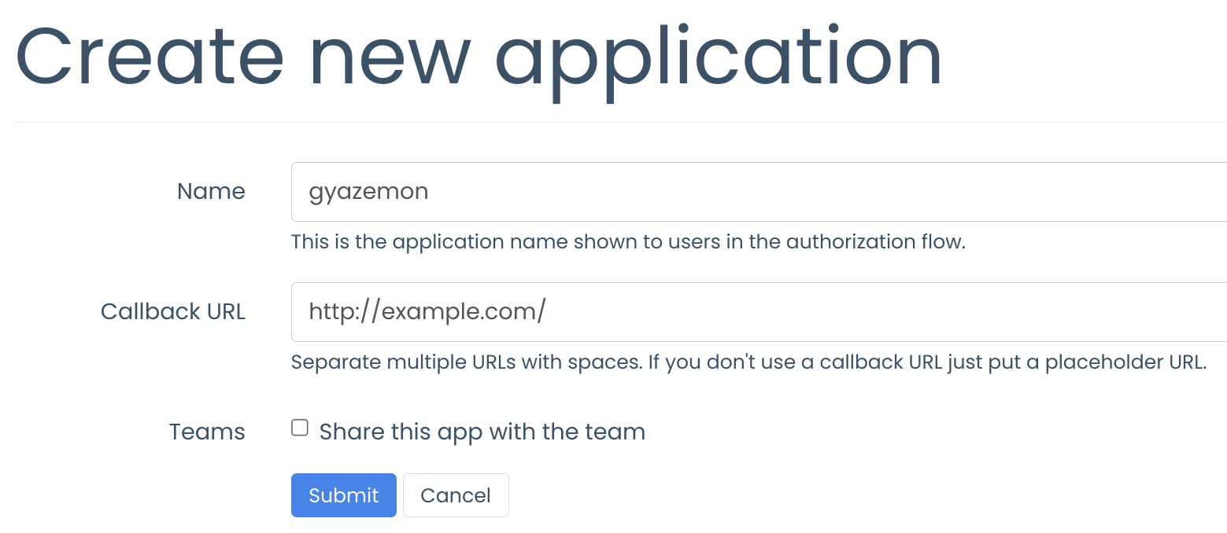Click the 'gyazemon' text in Name field

pyautogui.click(x=368, y=192)
